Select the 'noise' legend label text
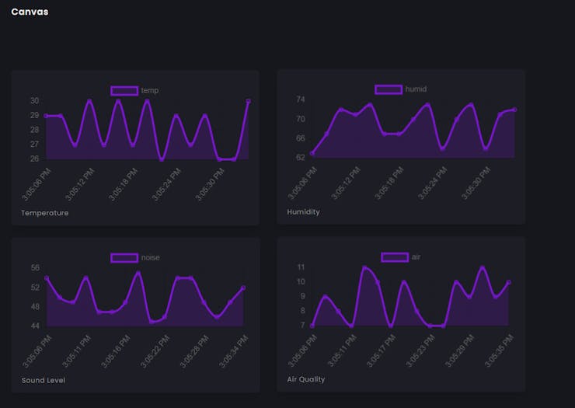 (x=150, y=258)
